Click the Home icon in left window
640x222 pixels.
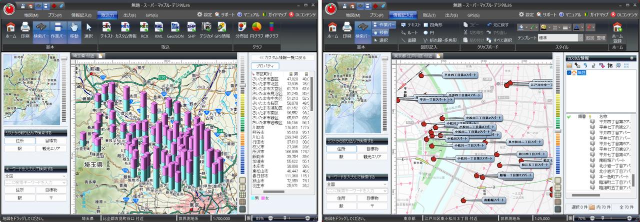click(x=10, y=30)
